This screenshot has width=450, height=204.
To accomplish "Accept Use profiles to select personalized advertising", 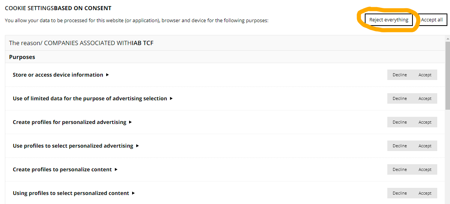I will tap(425, 146).
